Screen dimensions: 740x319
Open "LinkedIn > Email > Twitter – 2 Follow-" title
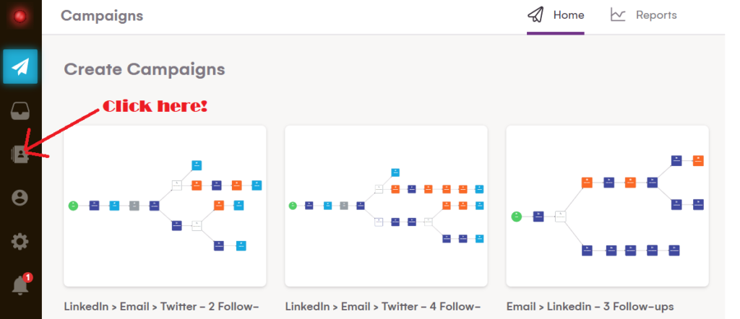(162, 307)
